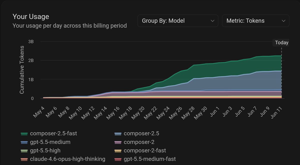Toggle composer-2-fast series label
Screen dimensions: 300x165
pos(145,151)
